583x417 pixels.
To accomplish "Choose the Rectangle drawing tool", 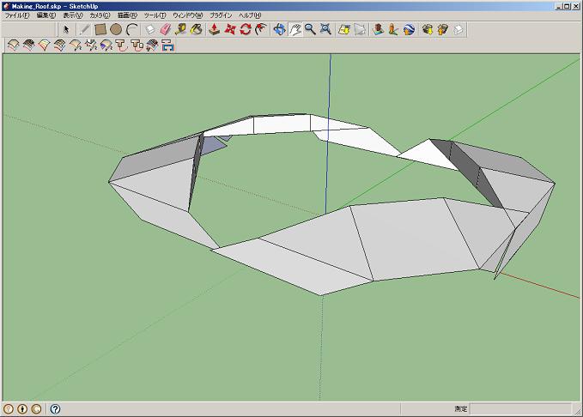I will pos(100,29).
